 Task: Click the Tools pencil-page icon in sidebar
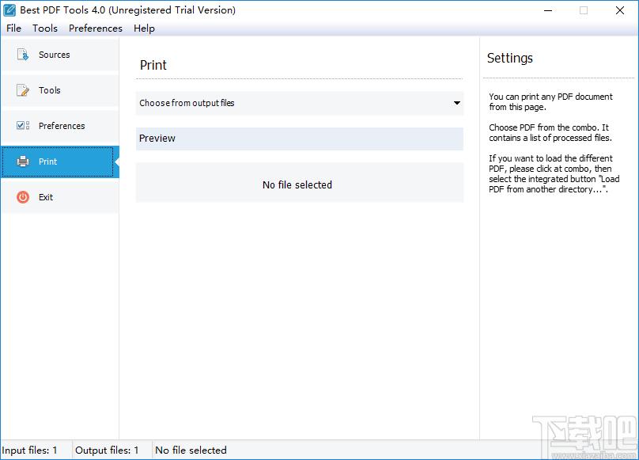coord(23,90)
